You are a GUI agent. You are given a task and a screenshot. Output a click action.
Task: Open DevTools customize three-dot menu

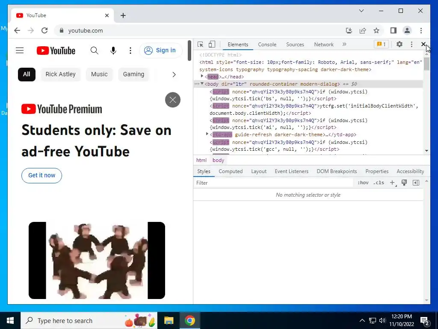coord(411,44)
